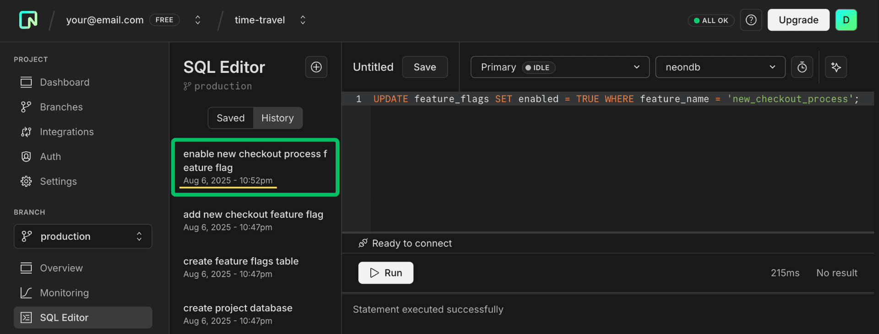Open the neondb database dropdown
Screen dimensions: 879x334
pyautogui.click(x=720, y=67)
